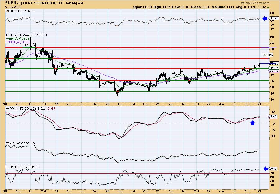The height and width of the screenshot is (194, 280).
Task: Select the Volume 1.8M value
Action: pos(223,7)
